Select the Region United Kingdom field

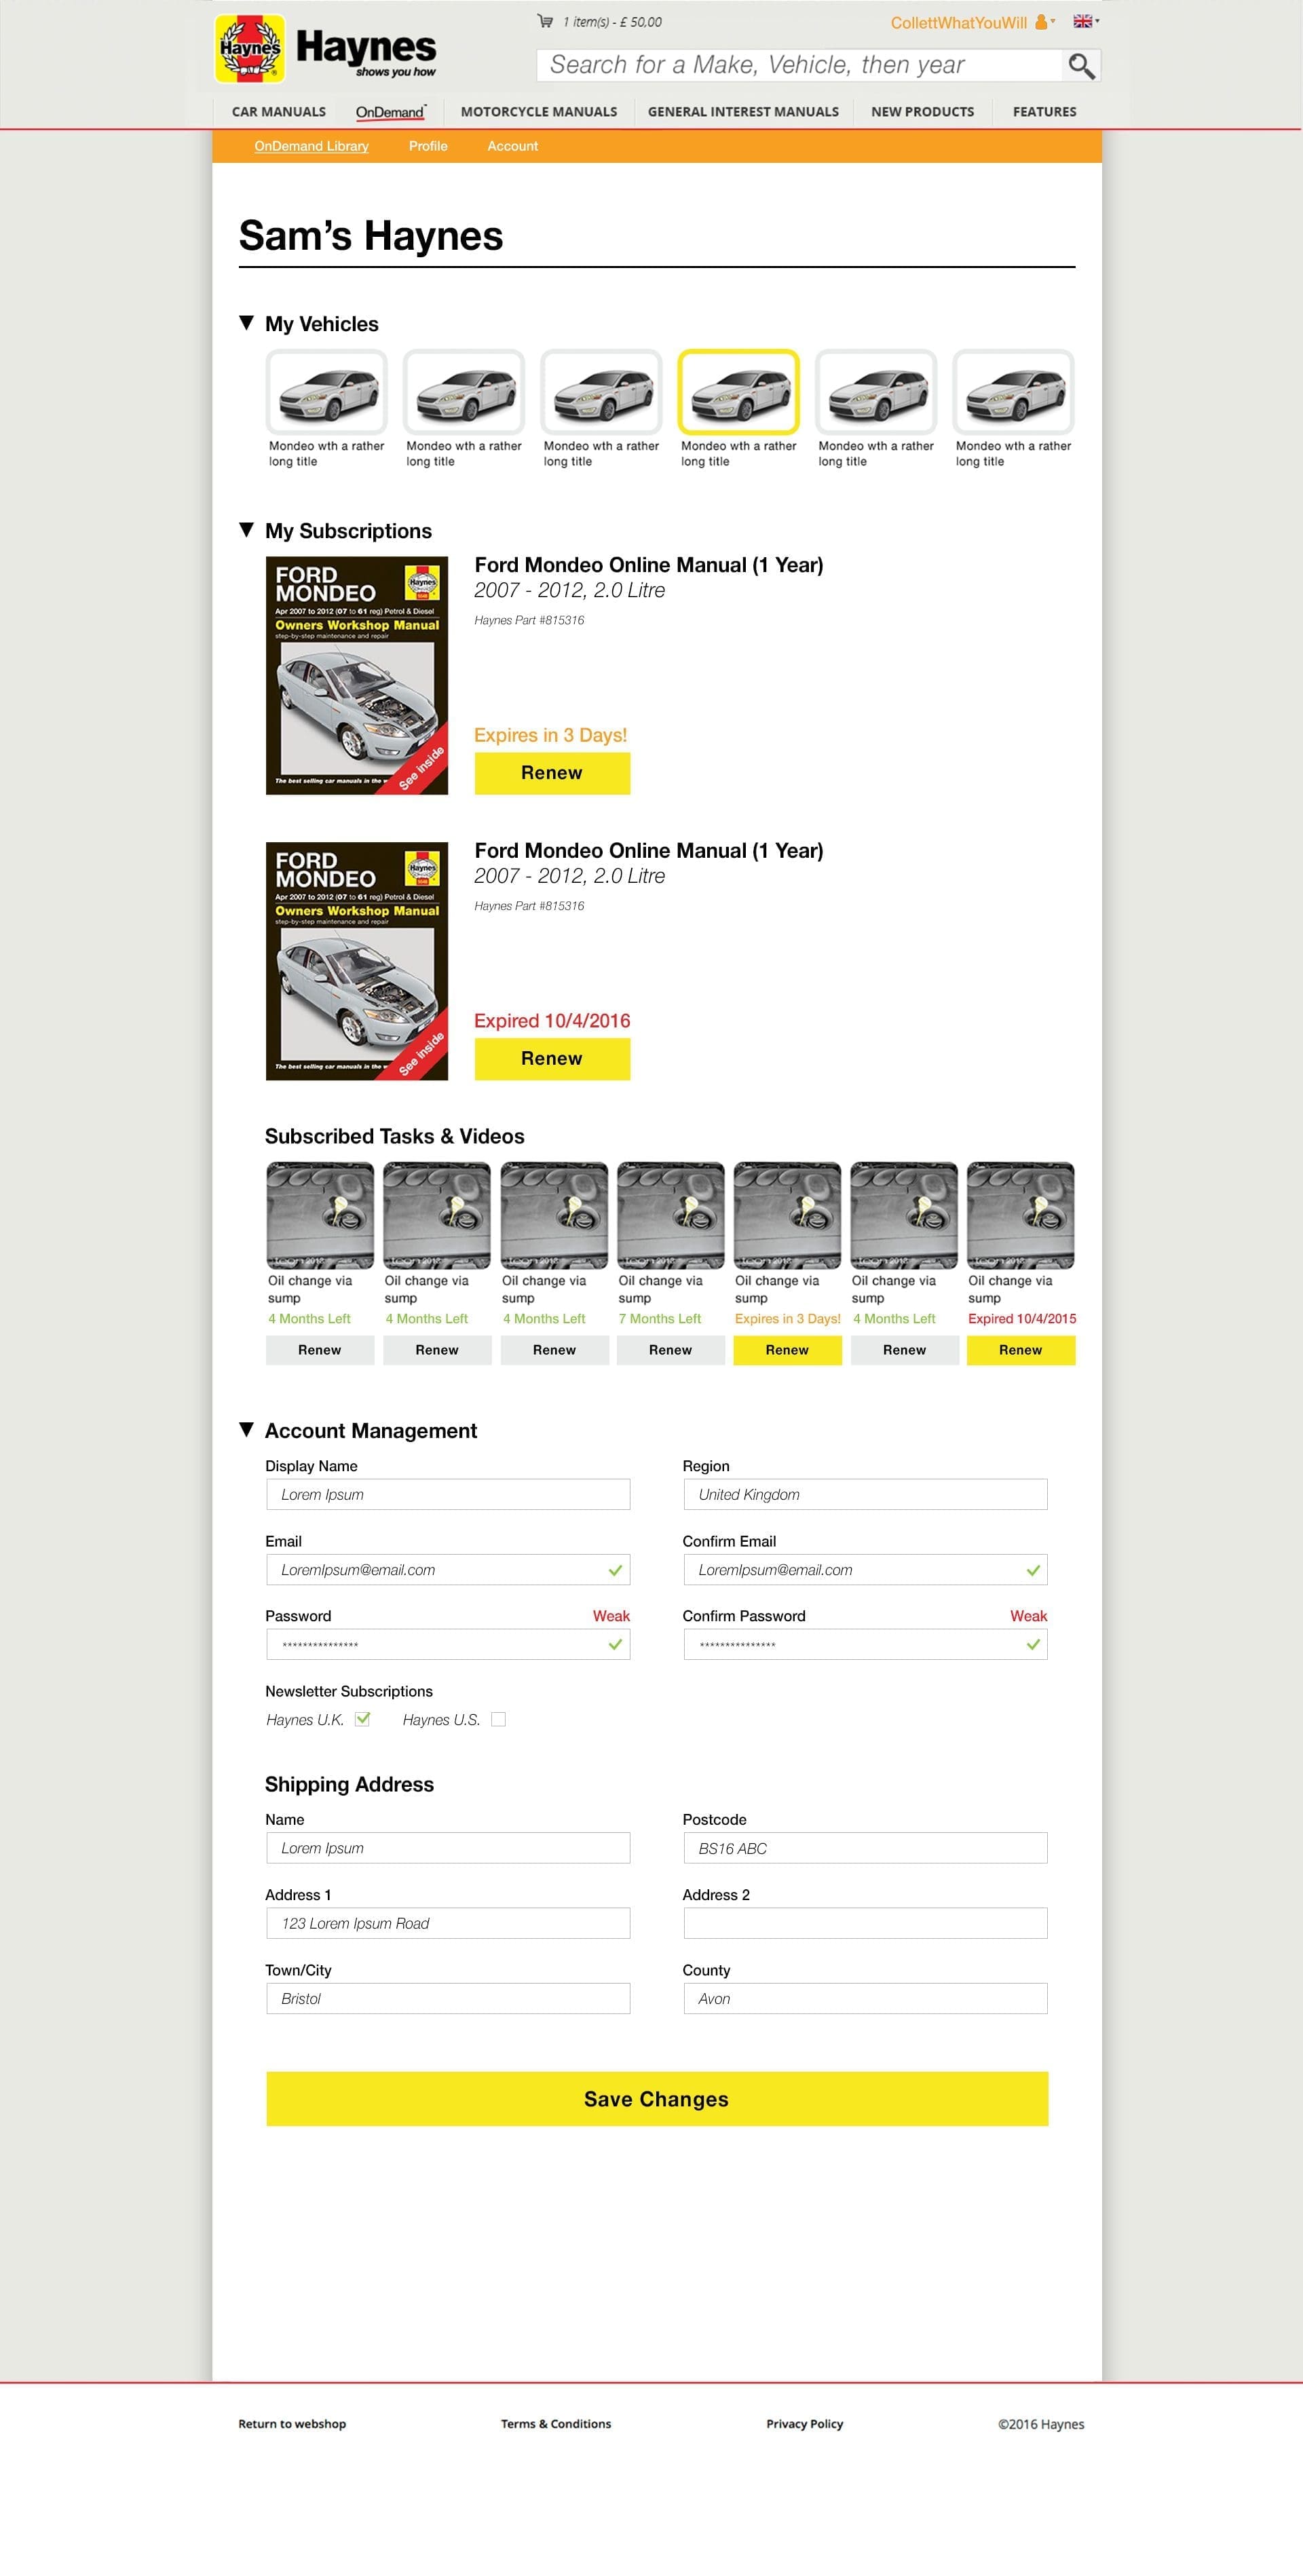pos(865,1494)
